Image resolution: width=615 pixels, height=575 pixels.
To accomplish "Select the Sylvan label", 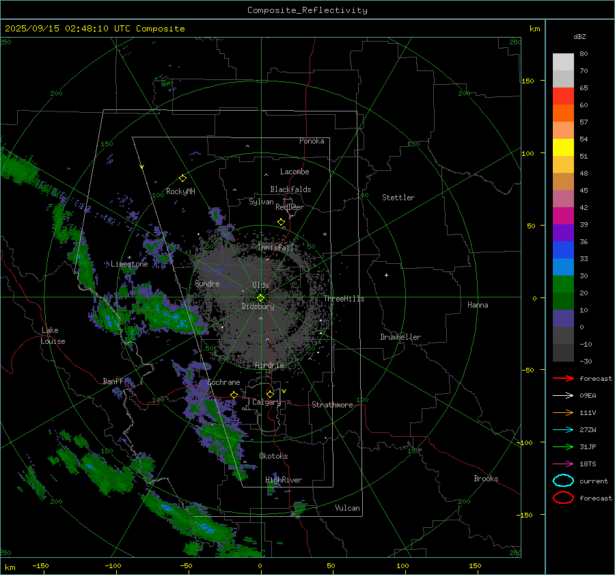I will pos(261,202).
